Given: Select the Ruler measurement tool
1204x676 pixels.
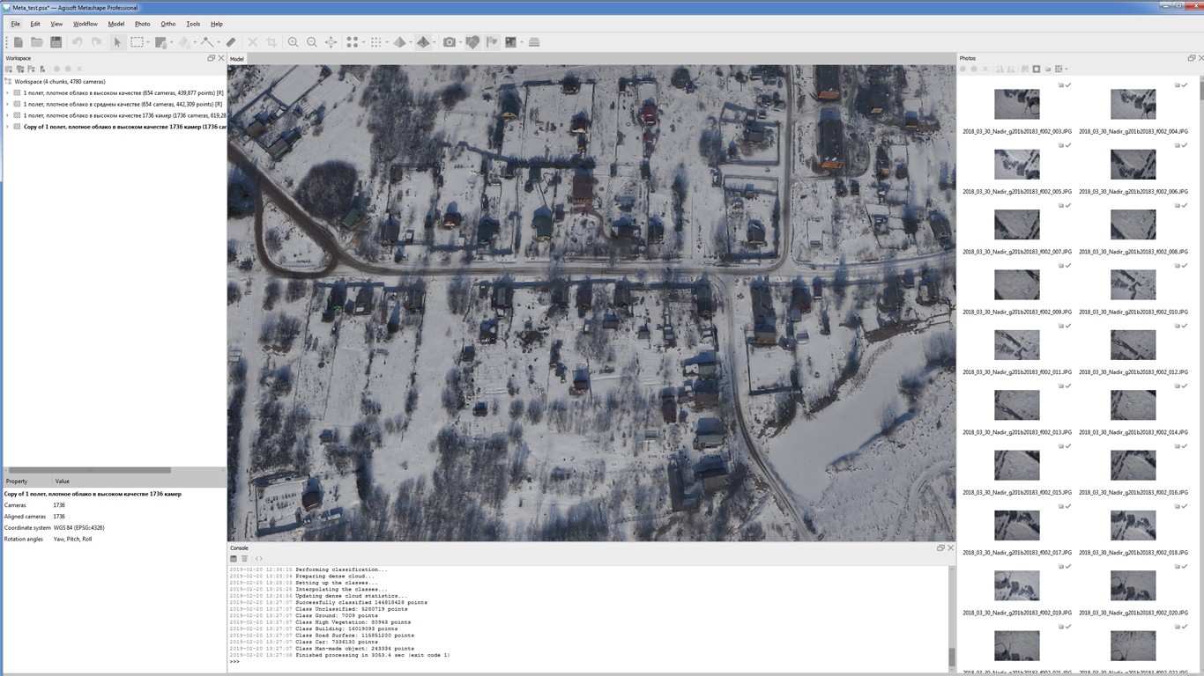Looking at the screenshot, I should 231,42.
